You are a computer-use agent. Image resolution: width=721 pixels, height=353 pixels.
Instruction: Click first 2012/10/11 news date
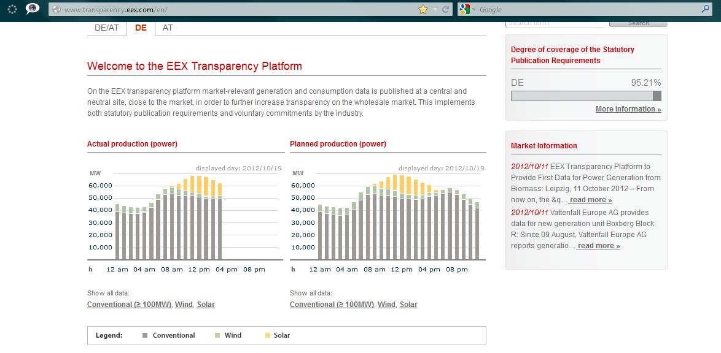530,167
